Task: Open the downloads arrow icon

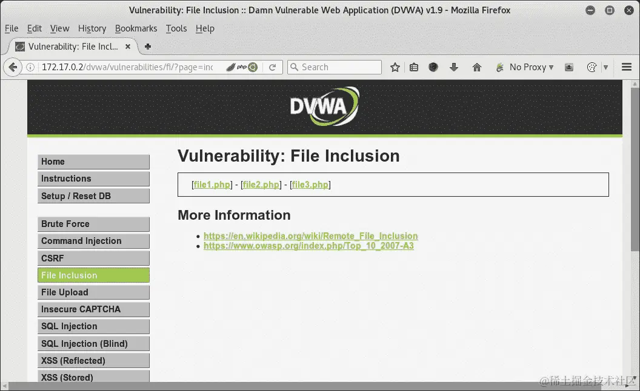Action: pyautogui.click(x=454, y=67)
